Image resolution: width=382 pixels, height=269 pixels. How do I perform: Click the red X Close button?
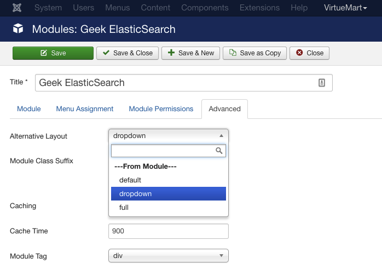click(309, 53)
